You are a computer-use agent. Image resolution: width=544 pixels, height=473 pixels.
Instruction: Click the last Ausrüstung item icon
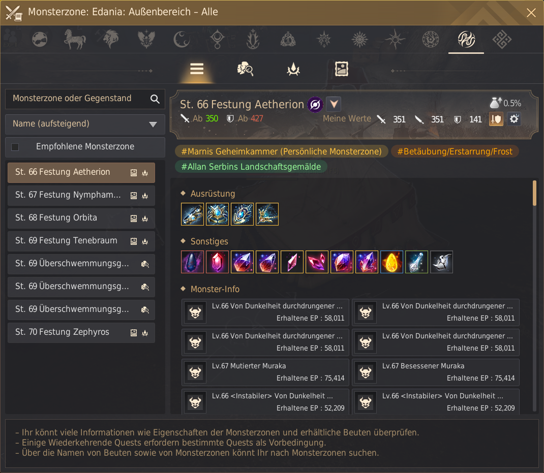267,214
